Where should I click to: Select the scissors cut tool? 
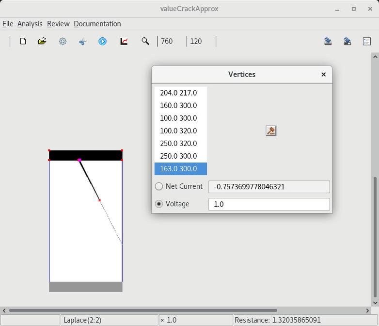tap(82, 42)
